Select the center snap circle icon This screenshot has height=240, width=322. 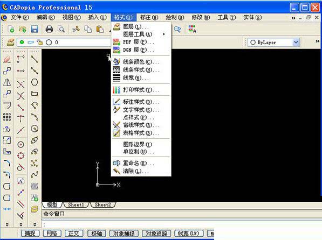[20, 145]
